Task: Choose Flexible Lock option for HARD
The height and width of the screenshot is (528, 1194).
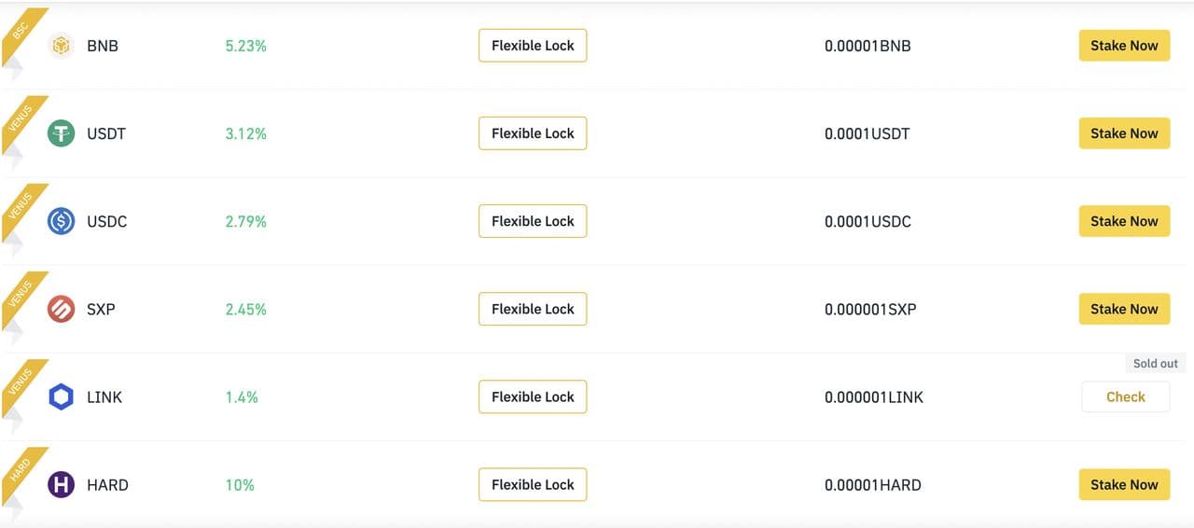Action: 533,484
